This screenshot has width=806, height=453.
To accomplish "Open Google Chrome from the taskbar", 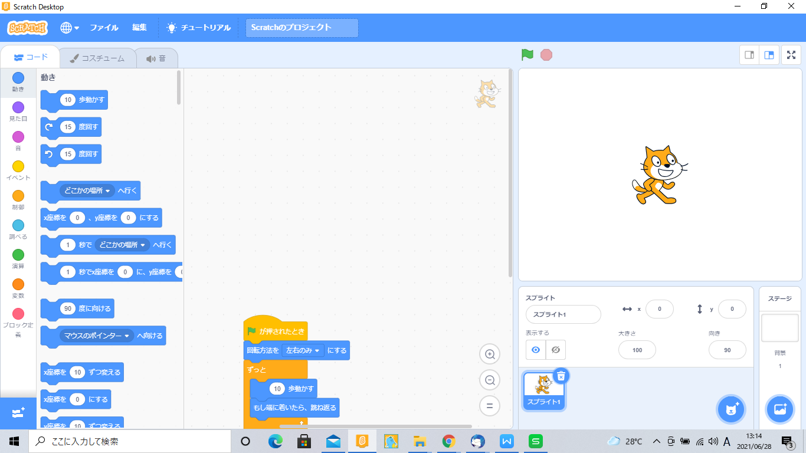I will click(449, 441).
